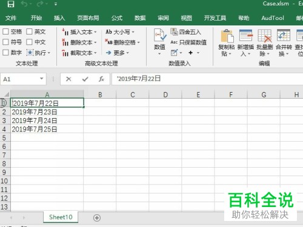Undo the last action
This screenshot has width=303, height=227.
point(25,4)
